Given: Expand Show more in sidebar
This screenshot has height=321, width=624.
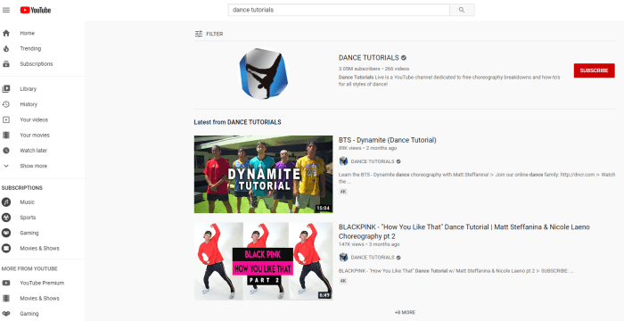Looking at the screenshot, I should [34, 166].
